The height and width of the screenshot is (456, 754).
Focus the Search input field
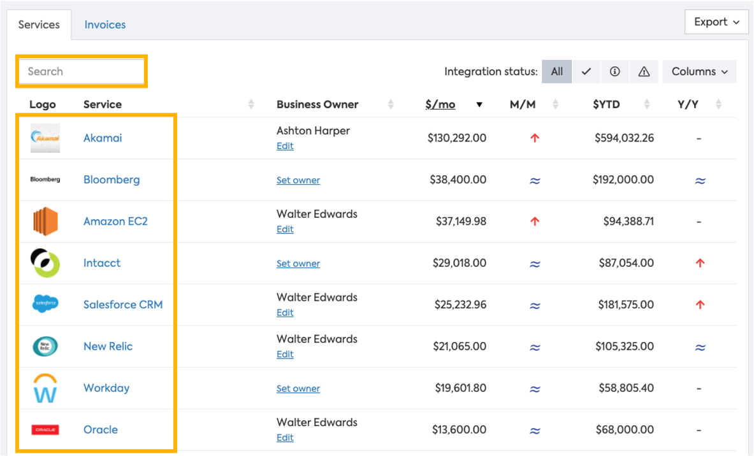point(82,71)
